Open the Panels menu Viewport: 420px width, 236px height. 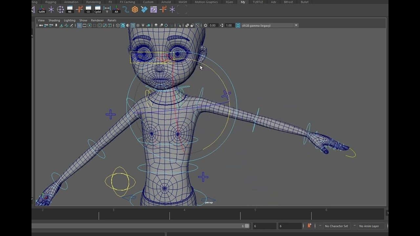coord(112,20)
